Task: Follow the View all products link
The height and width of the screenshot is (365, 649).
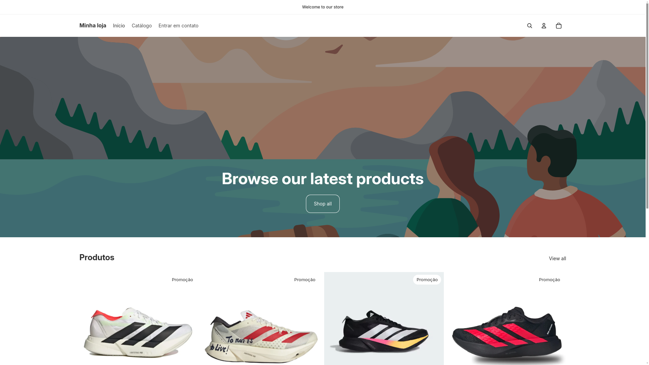Action: 557,259
